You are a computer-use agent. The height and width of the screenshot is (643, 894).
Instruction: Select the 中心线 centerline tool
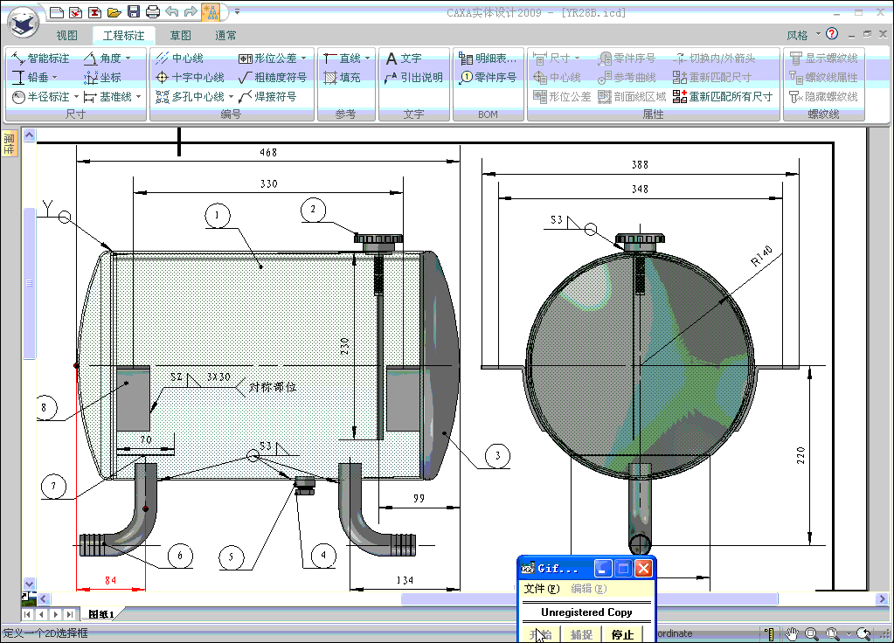[x=179, y=59]
